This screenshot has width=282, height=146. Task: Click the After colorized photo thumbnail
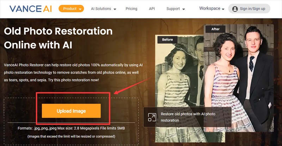click(x=239, y=78)
